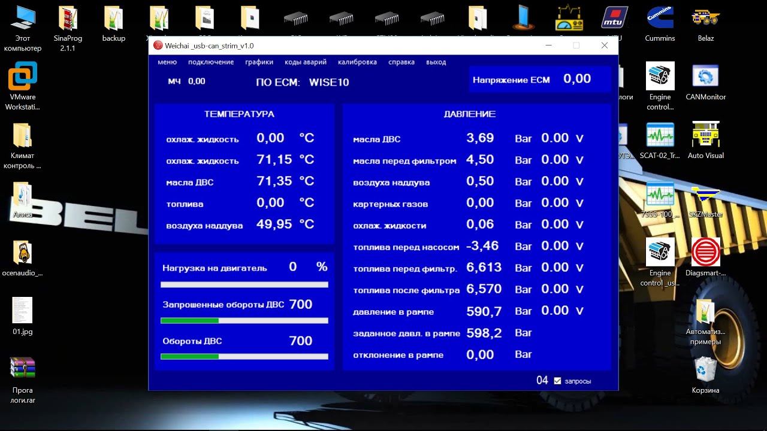This screenshot has width=767, height=431.
Task: Click the топлива перед фильтр. value 6,613
Action: [x=484, y=268]
